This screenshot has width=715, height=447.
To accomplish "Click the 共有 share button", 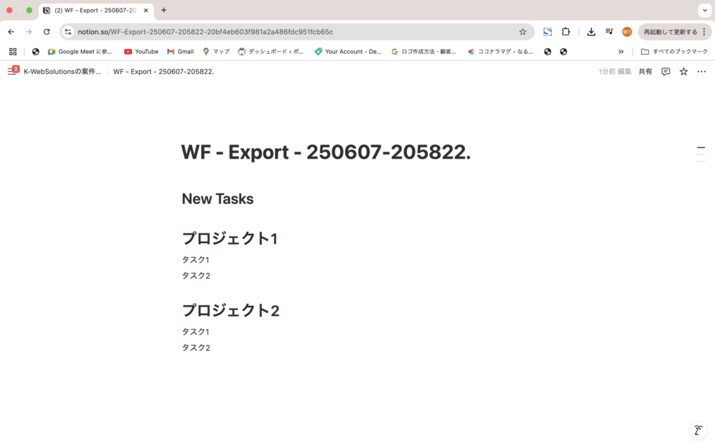I will 645,71.
